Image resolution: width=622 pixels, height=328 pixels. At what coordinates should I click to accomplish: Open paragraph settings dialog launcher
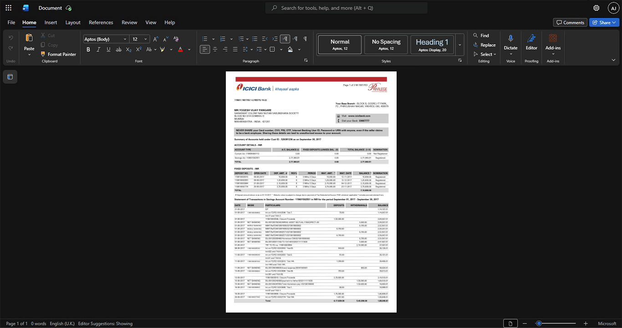click(306, 61)
